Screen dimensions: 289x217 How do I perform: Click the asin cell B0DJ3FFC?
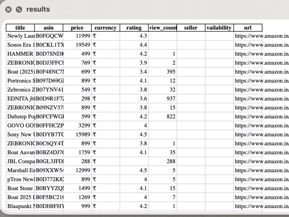49,63
